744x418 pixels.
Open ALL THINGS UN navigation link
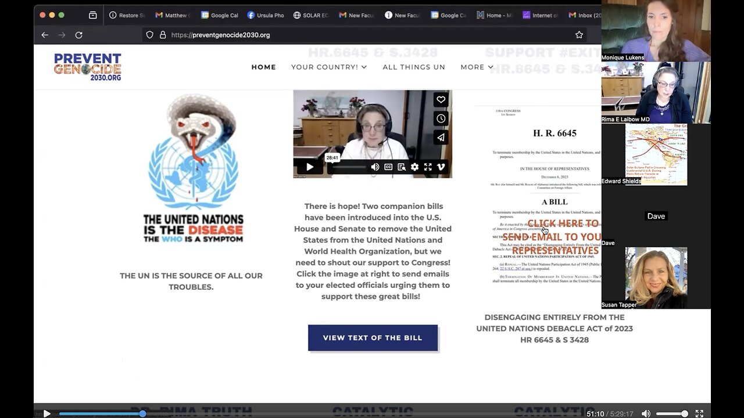click(414, 67)
